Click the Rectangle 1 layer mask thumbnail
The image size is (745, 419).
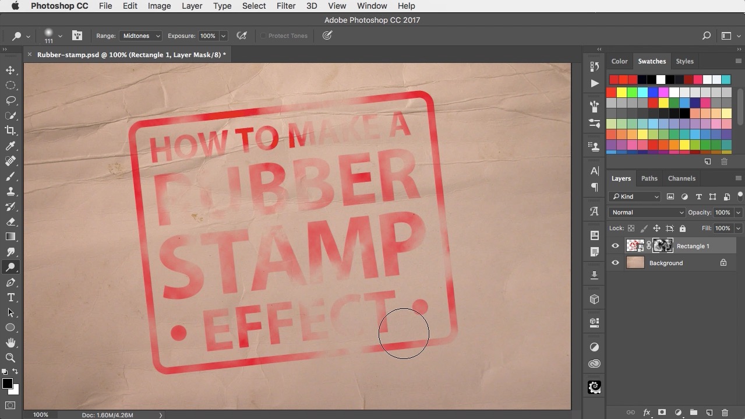click(663, 245)
